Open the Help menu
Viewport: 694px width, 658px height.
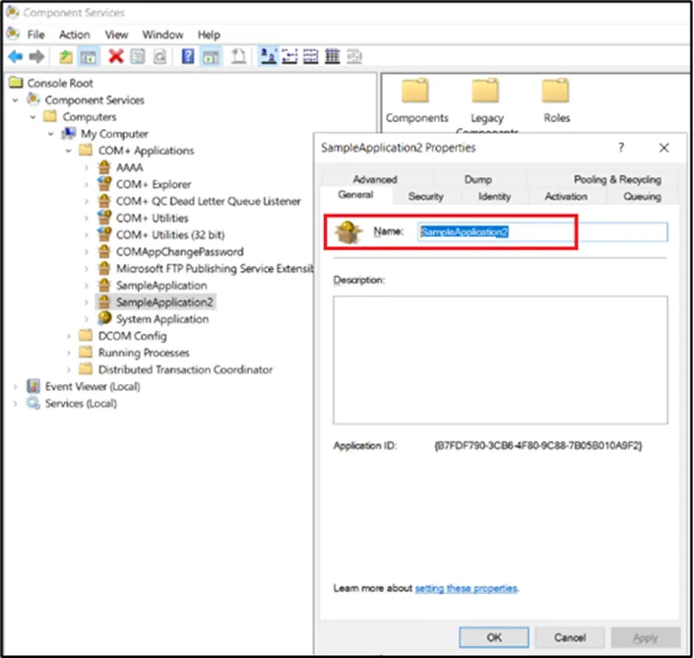209,34
